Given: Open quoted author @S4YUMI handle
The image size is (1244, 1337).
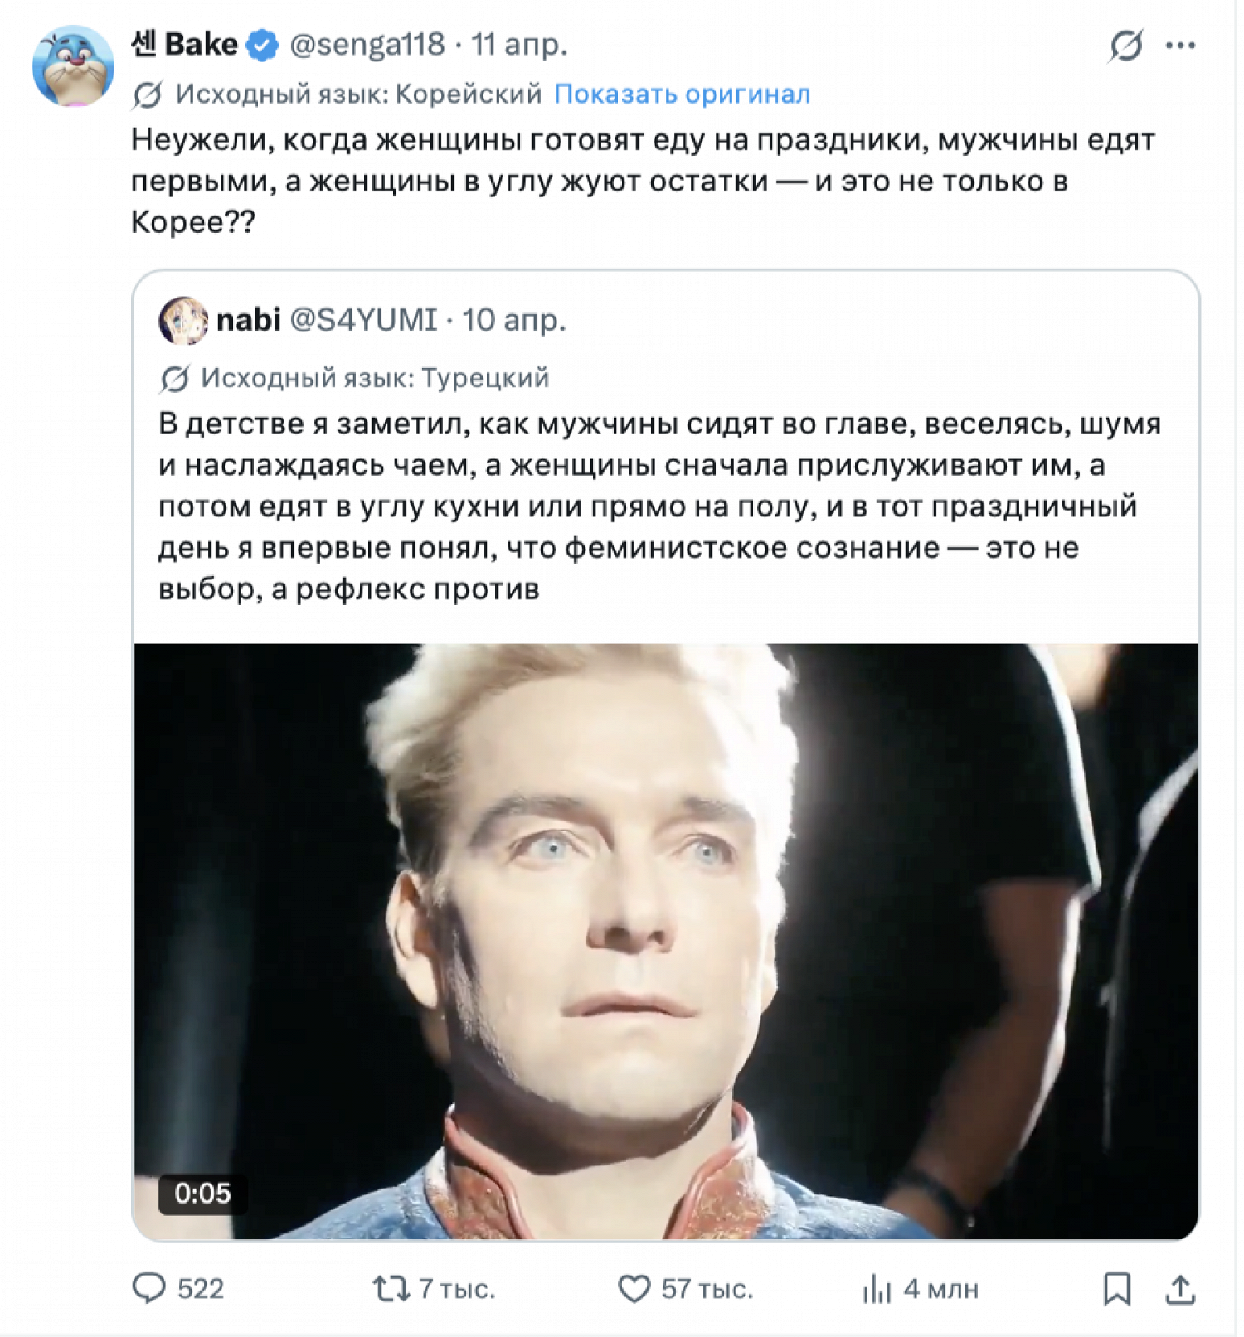Looking at the screenshot, I should click(x=363, y=320).
